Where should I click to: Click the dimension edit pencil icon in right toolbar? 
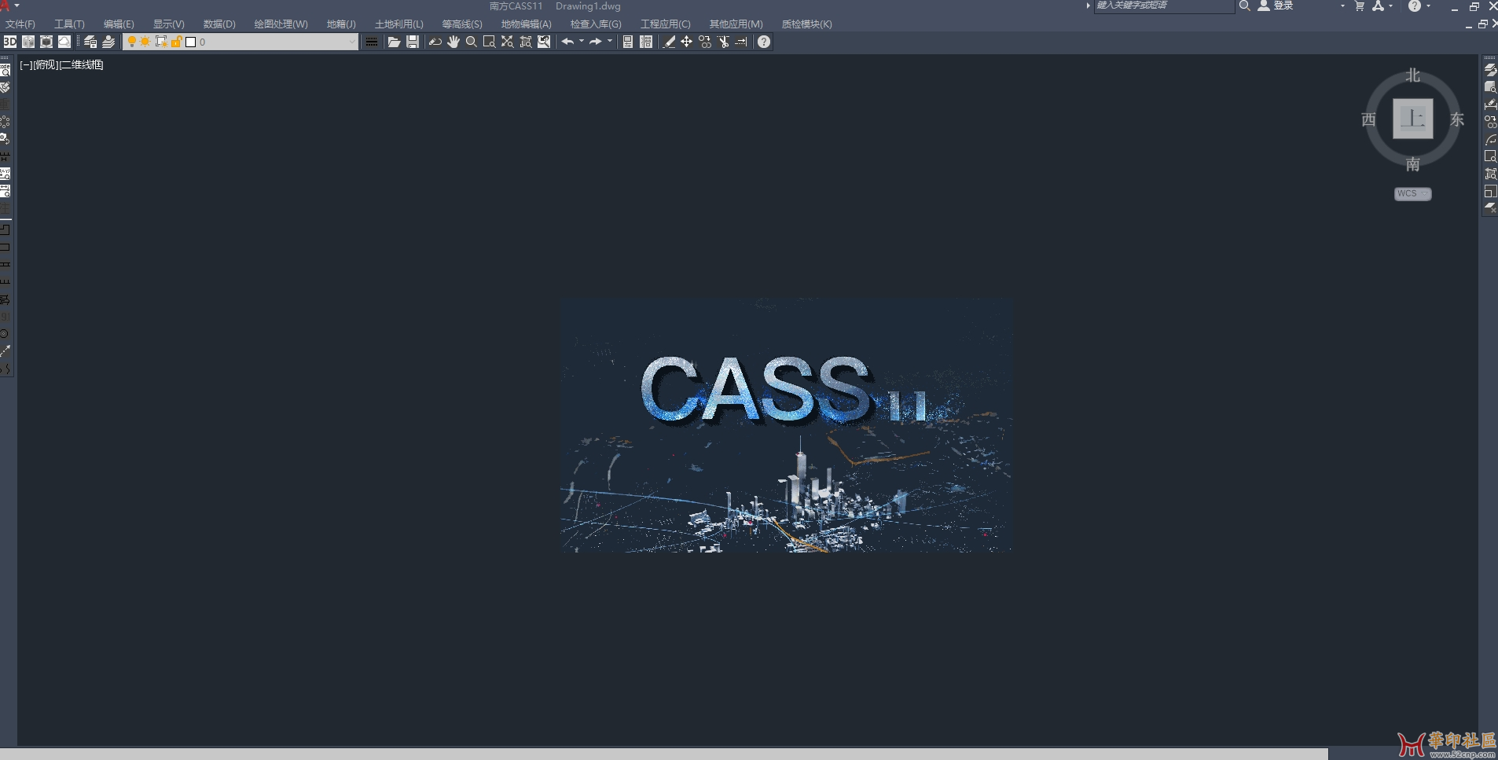click(x=1490, y=104)
